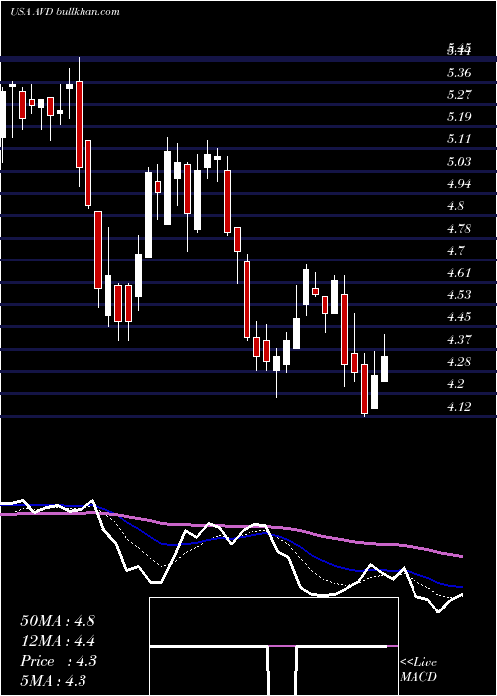Click the blue 12MA line at its right end
This screenshot has height=696, width=497.
click(x=461, y=587)
